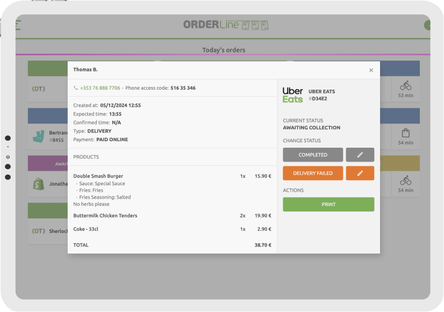Click the bicycle delivery icon showing 53 min
Image resolution: width=444 pixels, height=312 pixels.
(x=405, y=85)
